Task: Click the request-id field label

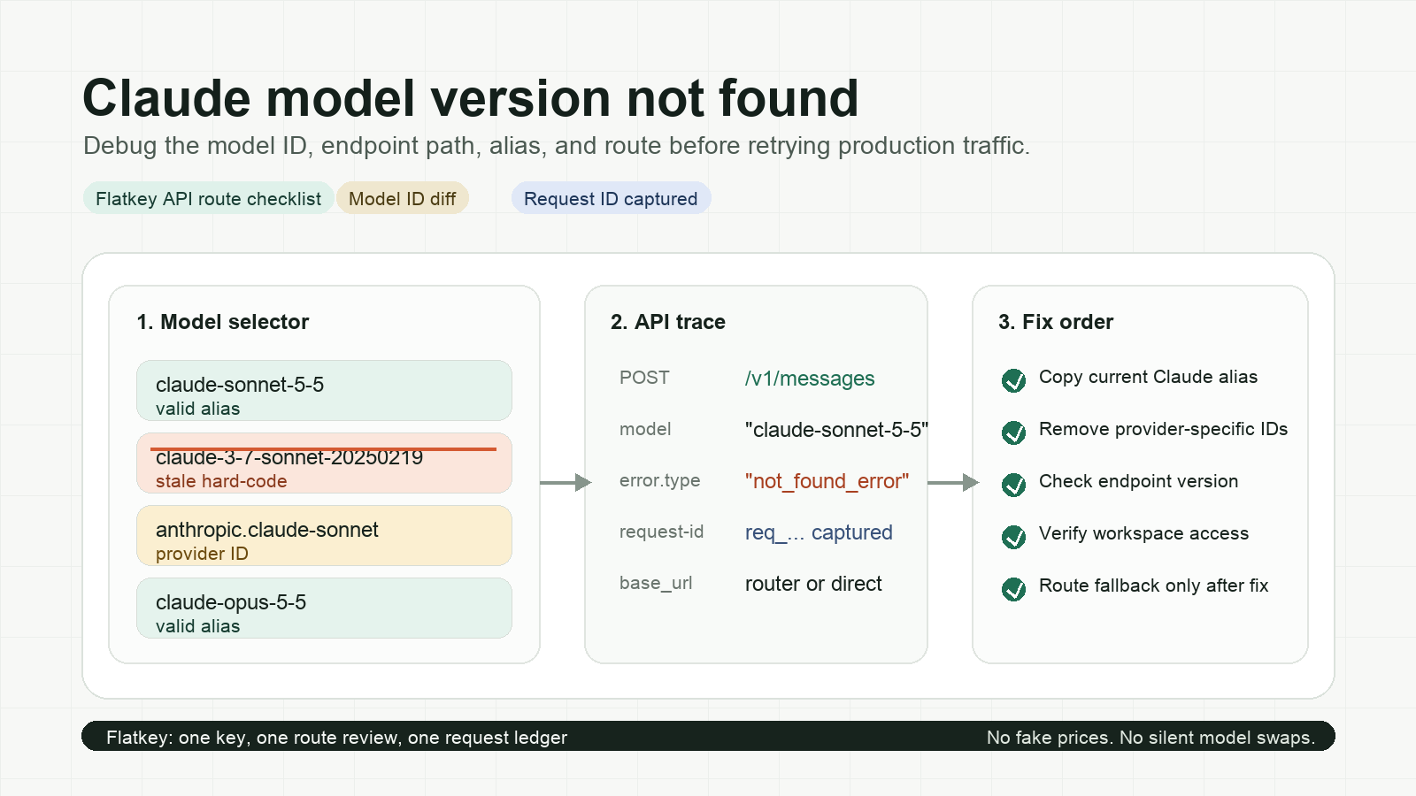Action: (x=661, y=532)
